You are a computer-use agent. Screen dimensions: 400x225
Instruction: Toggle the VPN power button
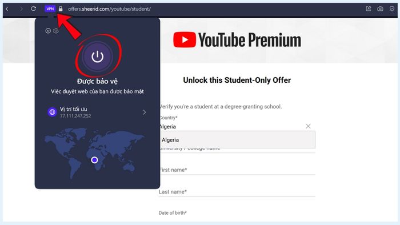[x=98, y=57]
